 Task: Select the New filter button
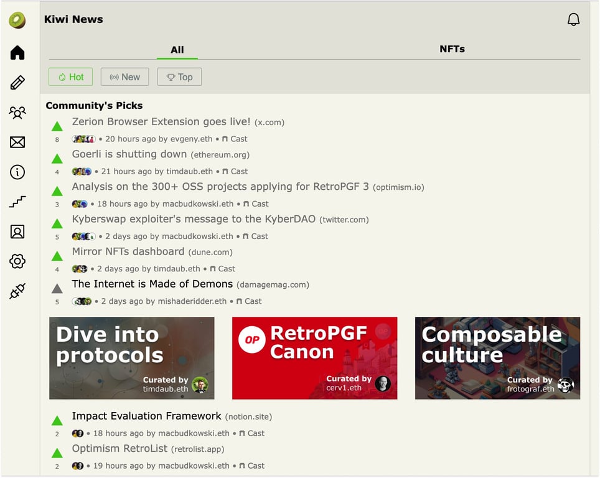(124, 77)
